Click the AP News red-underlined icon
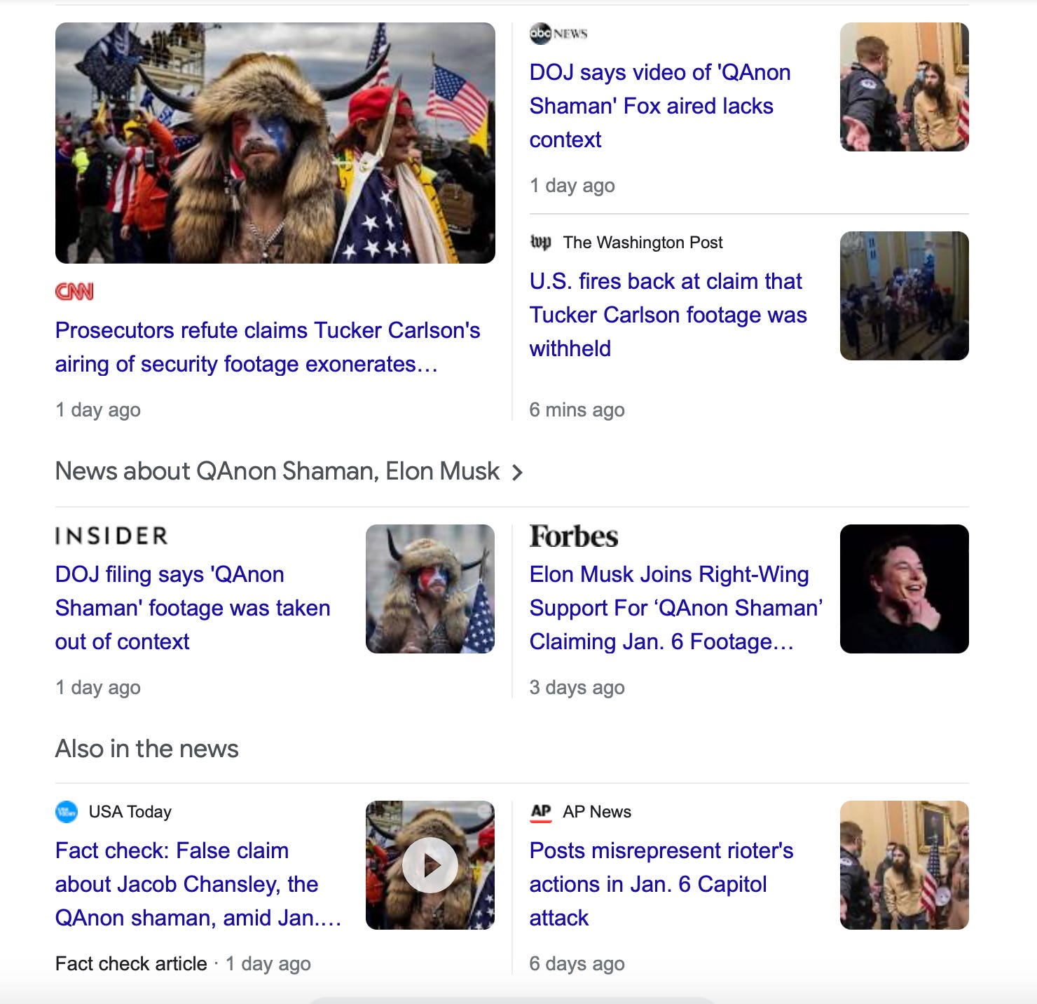Image resolution: width=1037 pixels, height=1004 pixels. [x=541, y=812]
